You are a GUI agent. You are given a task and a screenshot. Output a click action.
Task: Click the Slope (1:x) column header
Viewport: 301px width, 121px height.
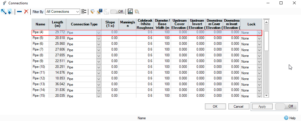click(x=110, y=24)
